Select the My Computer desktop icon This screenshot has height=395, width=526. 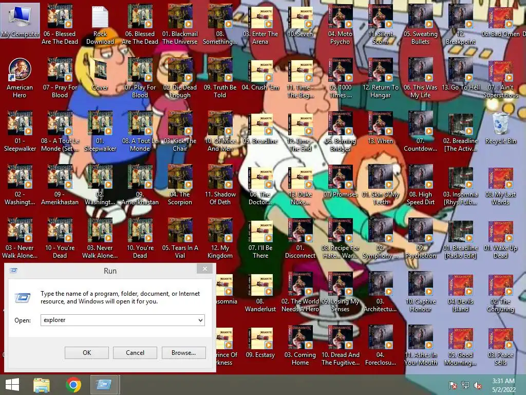point(20,21)
